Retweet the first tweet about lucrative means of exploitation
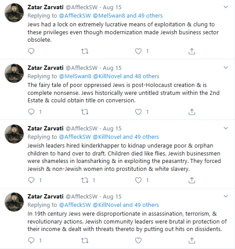The width and height of the screenshot is (235, 249). (85, 51)
